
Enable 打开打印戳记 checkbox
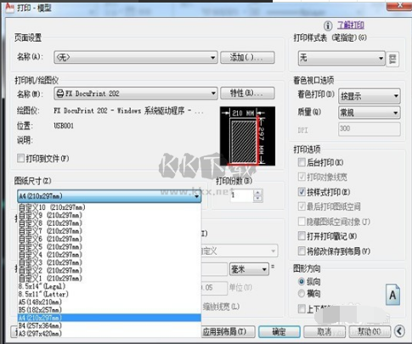click(302, 236)
